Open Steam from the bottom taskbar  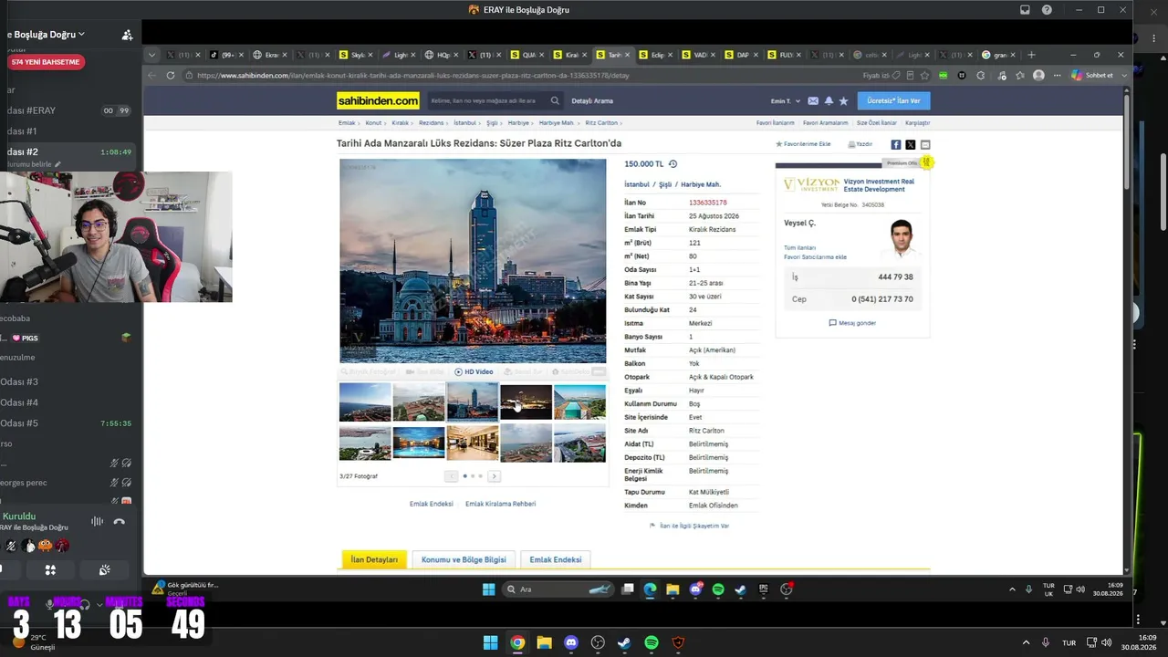click(x=624, y=642)
